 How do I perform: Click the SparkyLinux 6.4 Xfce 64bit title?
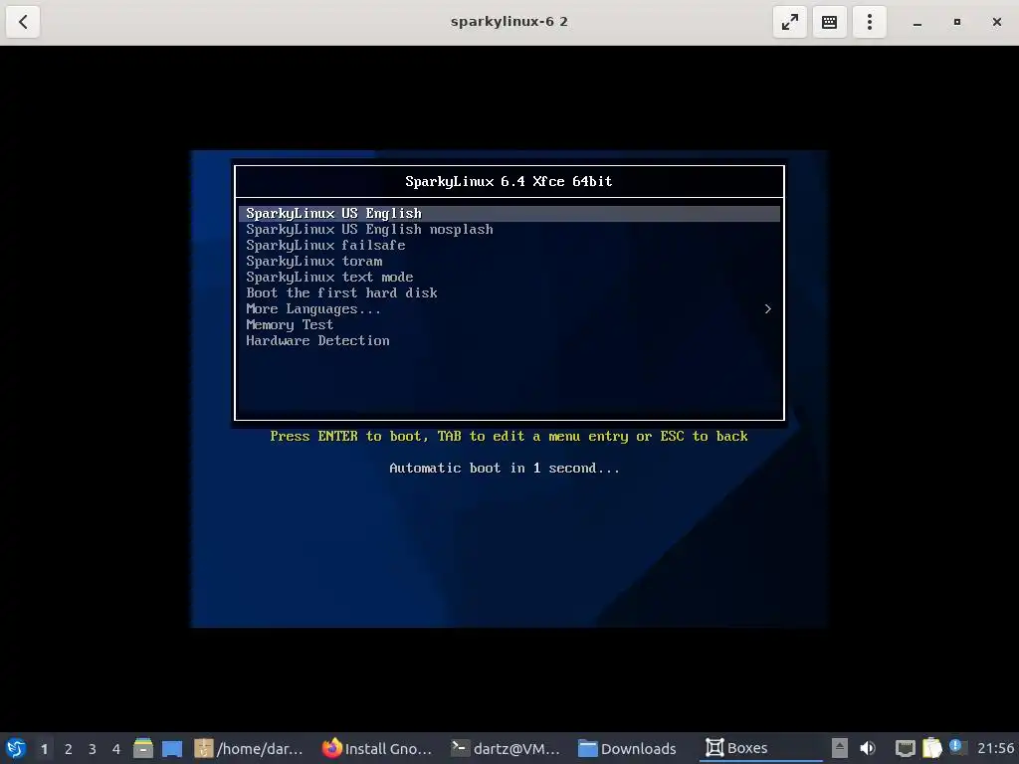point(509,181)
